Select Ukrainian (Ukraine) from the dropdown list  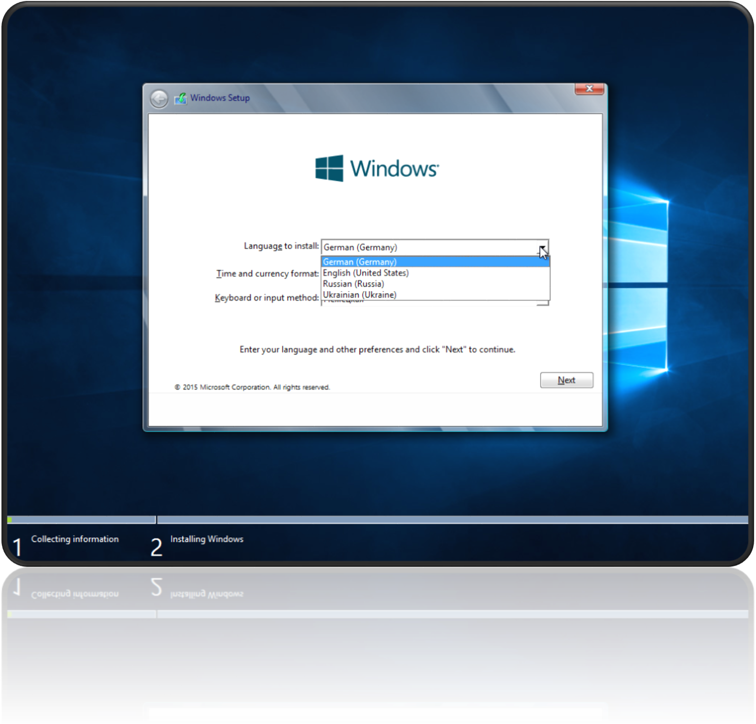436,294
